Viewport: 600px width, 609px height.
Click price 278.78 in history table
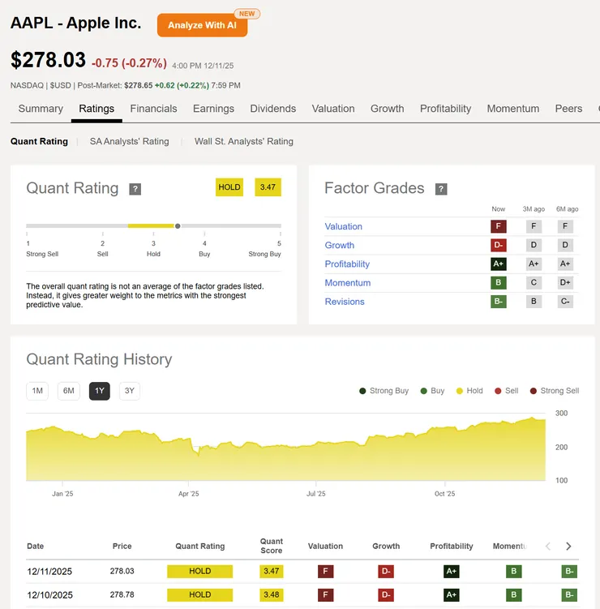pos(122,594)
